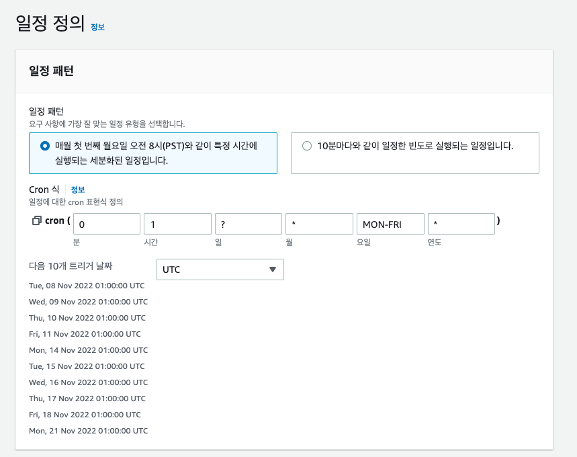Click the 다음 10개 트리거 날짜 label

point(71,266)
